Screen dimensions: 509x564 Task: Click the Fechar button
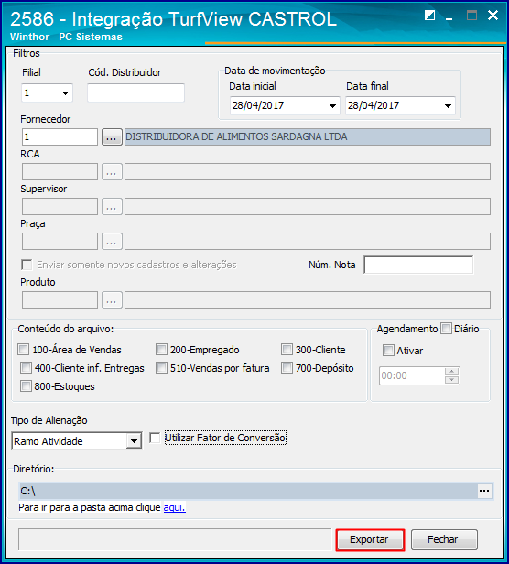click(444, 539)
